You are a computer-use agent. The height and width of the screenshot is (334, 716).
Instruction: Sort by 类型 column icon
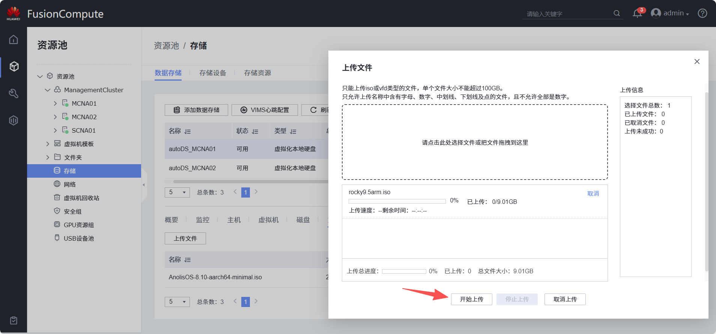pyautogui.click(x=293, y=132)
